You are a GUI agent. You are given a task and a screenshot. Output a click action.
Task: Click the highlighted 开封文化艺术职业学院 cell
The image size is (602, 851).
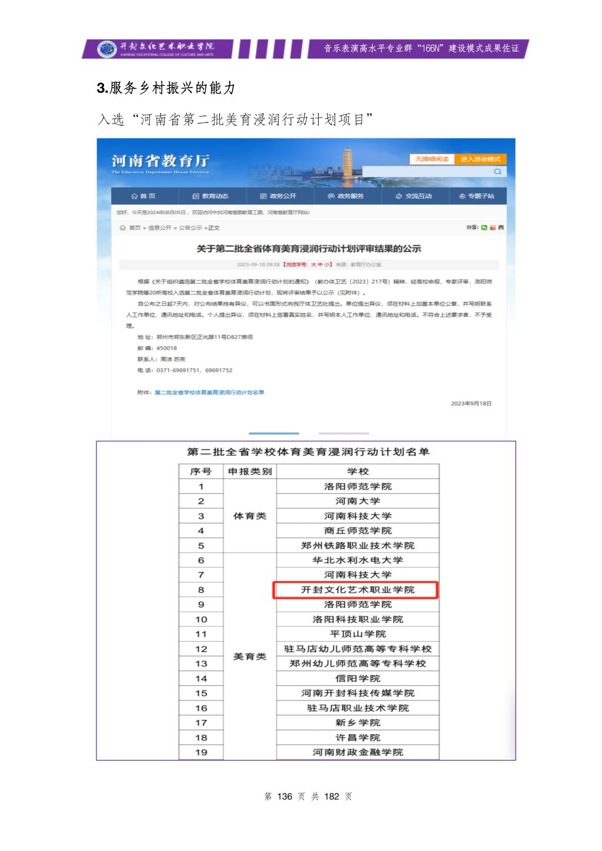point(356,589)
